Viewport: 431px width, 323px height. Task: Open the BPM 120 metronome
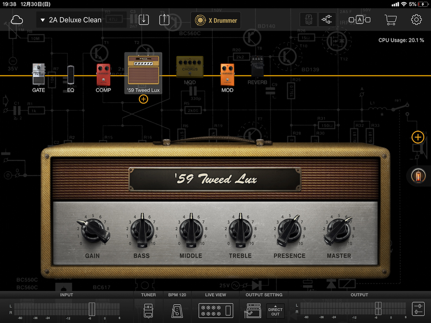[177, 311]
